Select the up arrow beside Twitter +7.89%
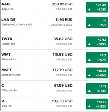The image size is (110, 112). pyautogui.click(x=89, y=44)
